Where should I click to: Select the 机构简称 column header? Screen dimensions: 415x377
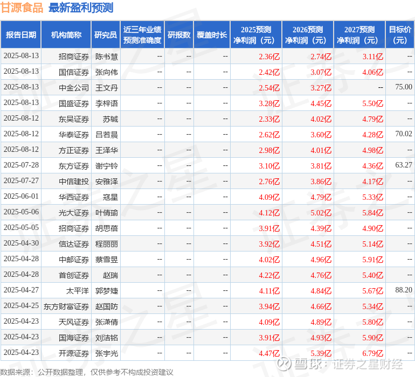[66, 35]
